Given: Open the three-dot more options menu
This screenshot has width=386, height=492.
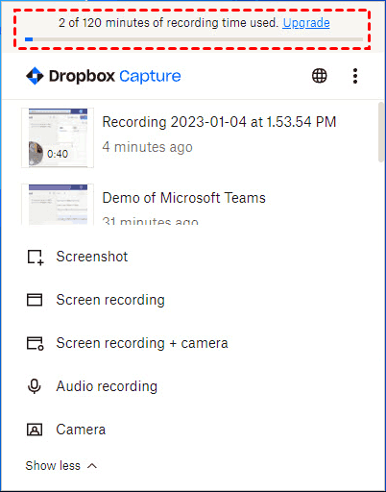Looking at the screenshot, I should click(x=355, y=76).
